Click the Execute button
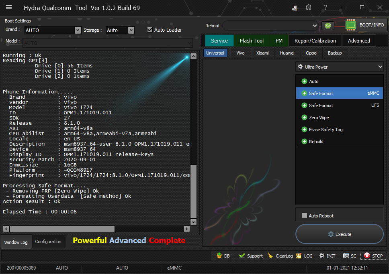Screen dimensions: 389x274 tap(340, 234)
